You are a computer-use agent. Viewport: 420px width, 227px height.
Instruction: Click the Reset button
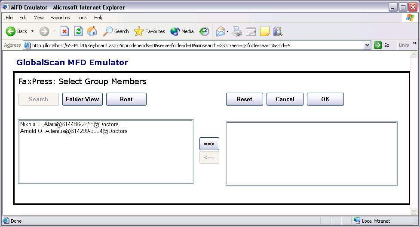click(244, 99)
